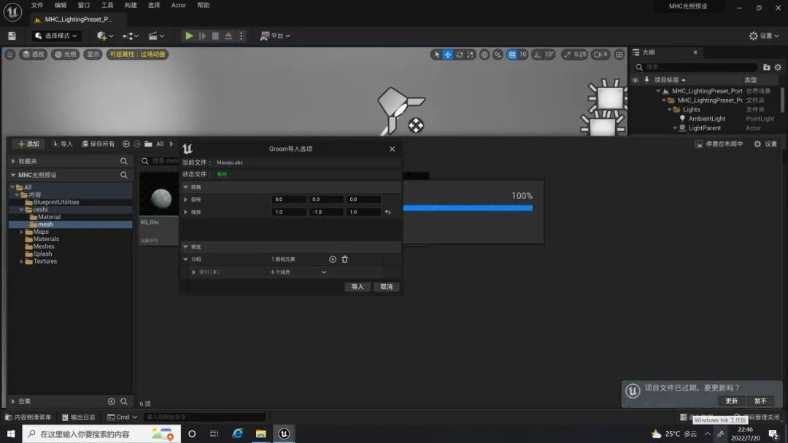Image resolution: width=788 pixels, height=443 pixels.
Task: Click the save level disk icon
Action: point(12,36)
